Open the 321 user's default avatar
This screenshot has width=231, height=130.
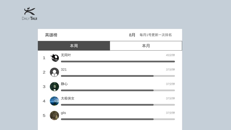[x=55, y=72]
